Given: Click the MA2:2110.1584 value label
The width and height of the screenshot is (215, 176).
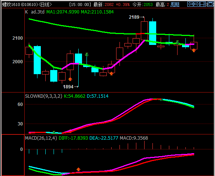Looking at the screenshot, I should point(97,12).
